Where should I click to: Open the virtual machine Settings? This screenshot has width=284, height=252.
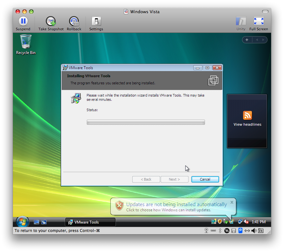(x=96, y=22)
